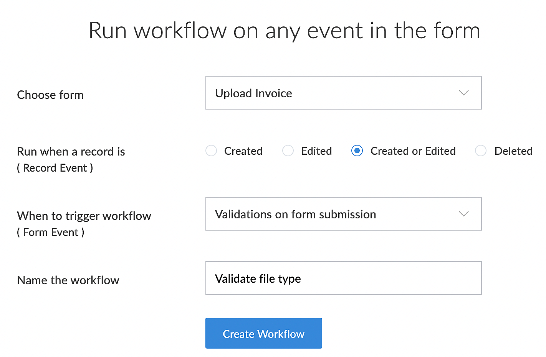This screenshot has width=546, height=357.
Task: Pick the Deleted radio button circle
Action: click(481, 151)
